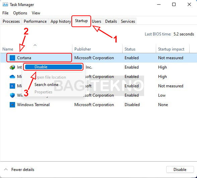The width and height of the screenshot is (197, 178).
Task: Open the View menu
Action: click(x=36, y=13)
